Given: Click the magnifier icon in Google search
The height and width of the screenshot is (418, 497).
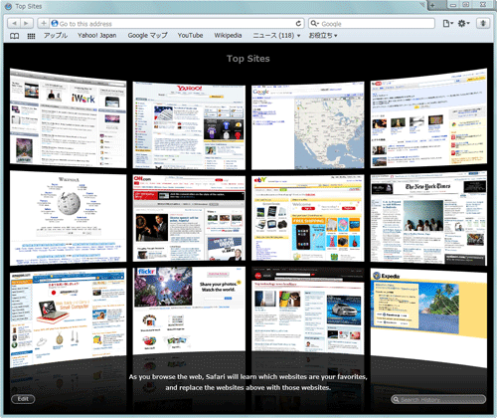Looking at the screenshot, I should pos(314,23).
